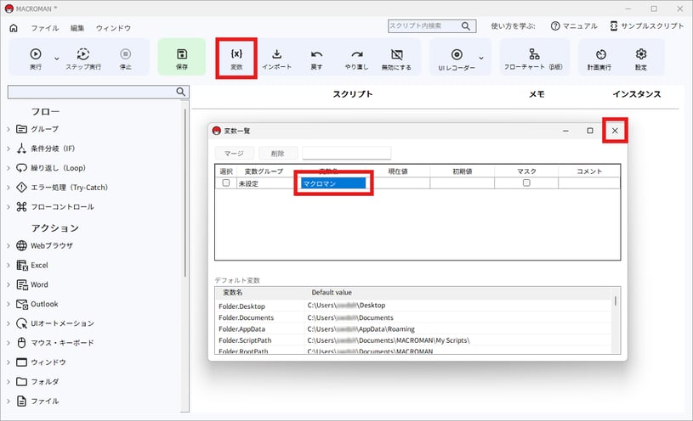
Task: Click the 削除 button in 変数一覧
Action: coord(278,153)
